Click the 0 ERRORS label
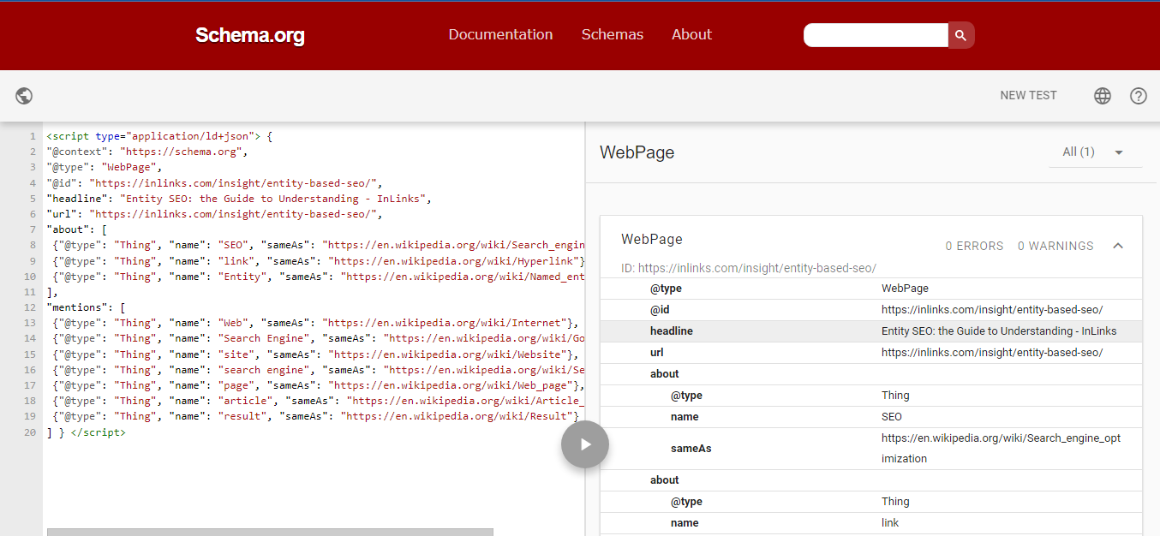Screen dimensions: 1160x536 pos(975,246)
